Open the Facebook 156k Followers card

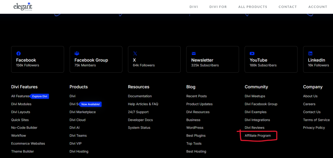(38, 59)
